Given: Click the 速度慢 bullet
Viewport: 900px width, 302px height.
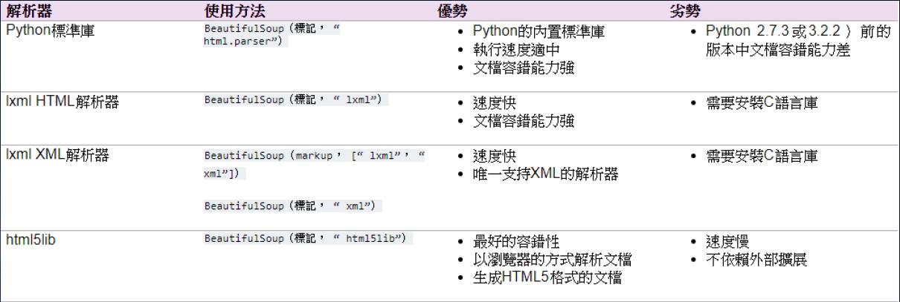Looking at the screenshot, I should pyautogui.click(x=726, y=242).
